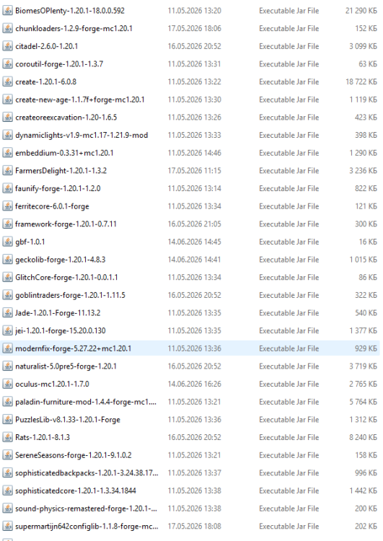Click file name createoreexcavation-1.20-1.6.5
Viewport: 383px width, 541px height.
[66, 118]
